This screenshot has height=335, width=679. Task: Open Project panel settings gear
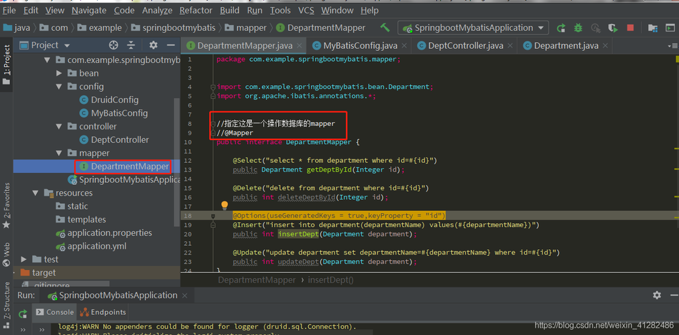(x=153, y=45)
